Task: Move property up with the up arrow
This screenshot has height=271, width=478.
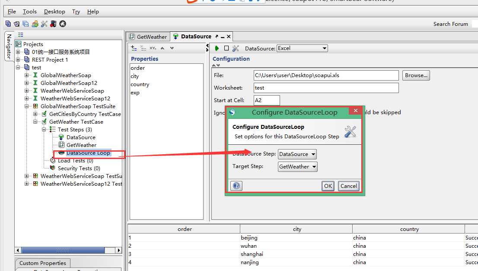Action: click(x=163, y=48)
